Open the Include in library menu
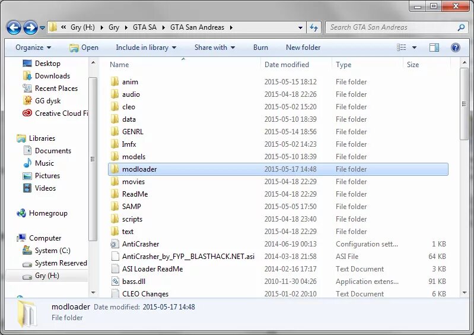The width and height of the screenshot is (474, 335). coord(146,48)
